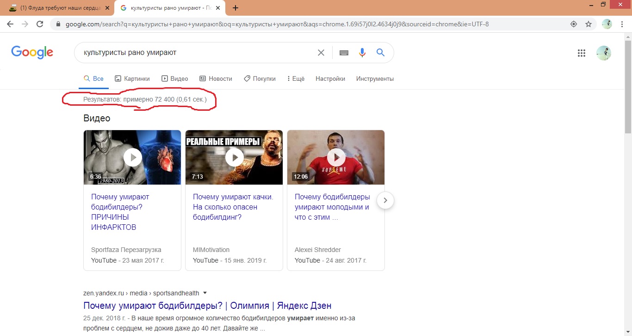View site information via padlock icon
632x336 pixels.
pos(58,24)
